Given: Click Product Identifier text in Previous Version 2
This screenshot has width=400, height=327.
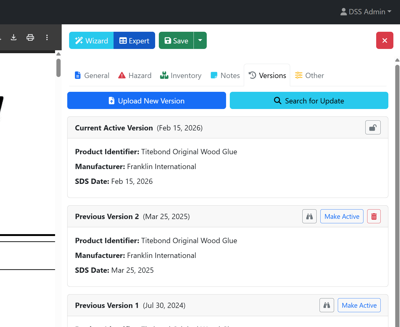Looking at the screenshot, I should pyautogui.click(x=156, y=240).
